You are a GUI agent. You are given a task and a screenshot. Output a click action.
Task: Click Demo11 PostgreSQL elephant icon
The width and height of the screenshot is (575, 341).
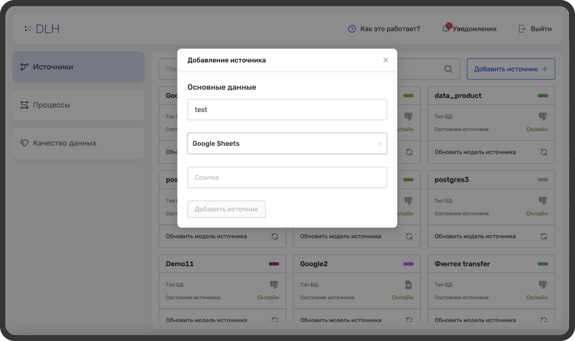(274, 284)
